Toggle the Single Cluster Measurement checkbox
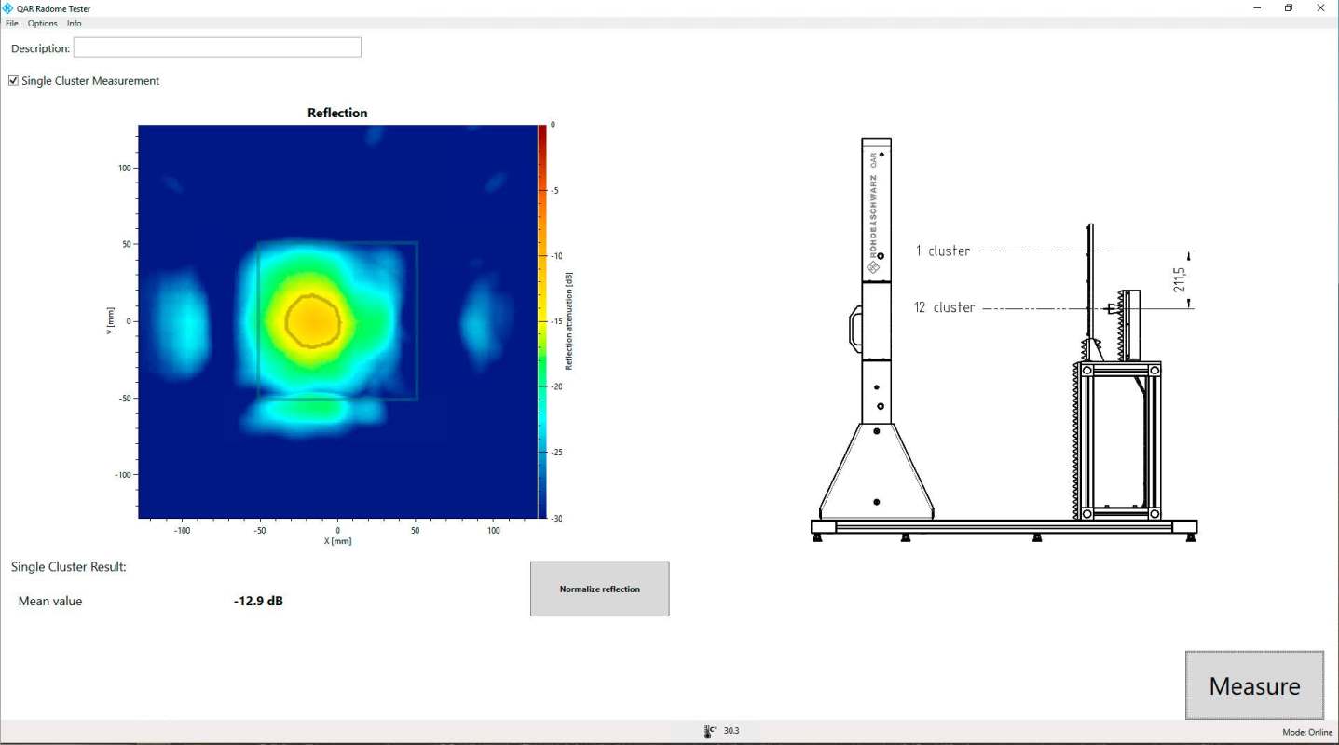The width and height of the screenshot is (1339, 745). point(13,81)
